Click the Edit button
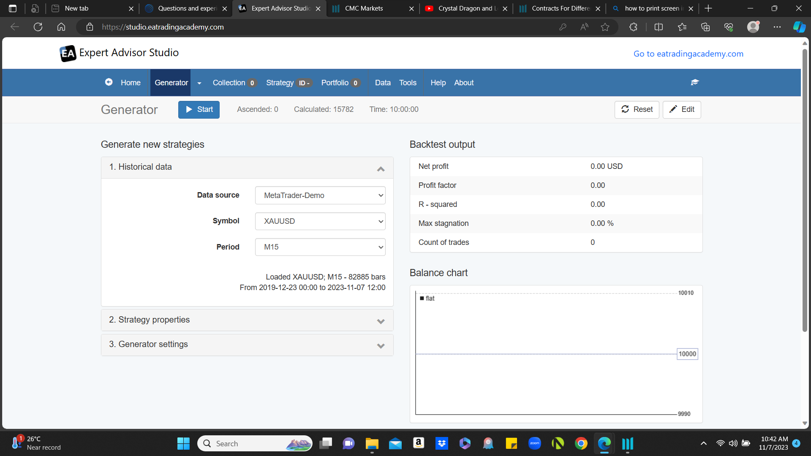811x456 pixels. pos(682,110)
